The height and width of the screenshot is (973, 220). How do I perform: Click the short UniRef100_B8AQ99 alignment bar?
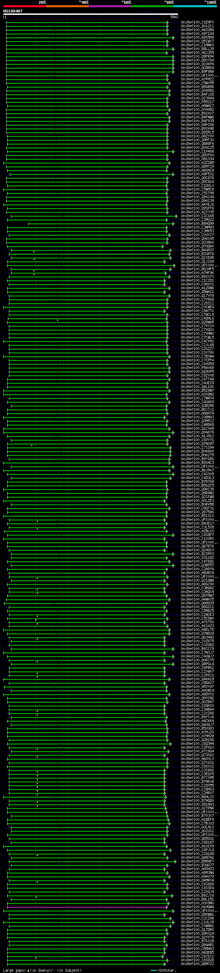point(101,224)
